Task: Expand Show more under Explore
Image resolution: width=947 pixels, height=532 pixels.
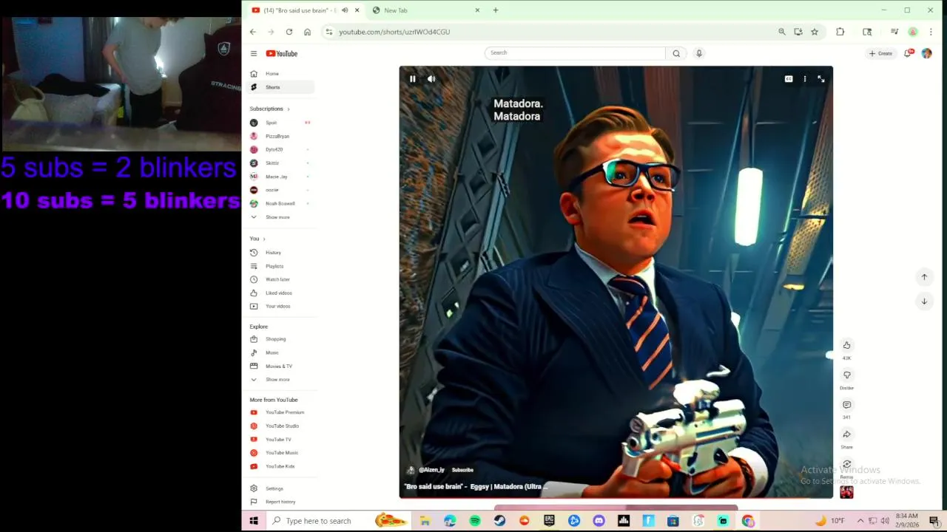Action: pyautogui.click(x=281, y=380)
